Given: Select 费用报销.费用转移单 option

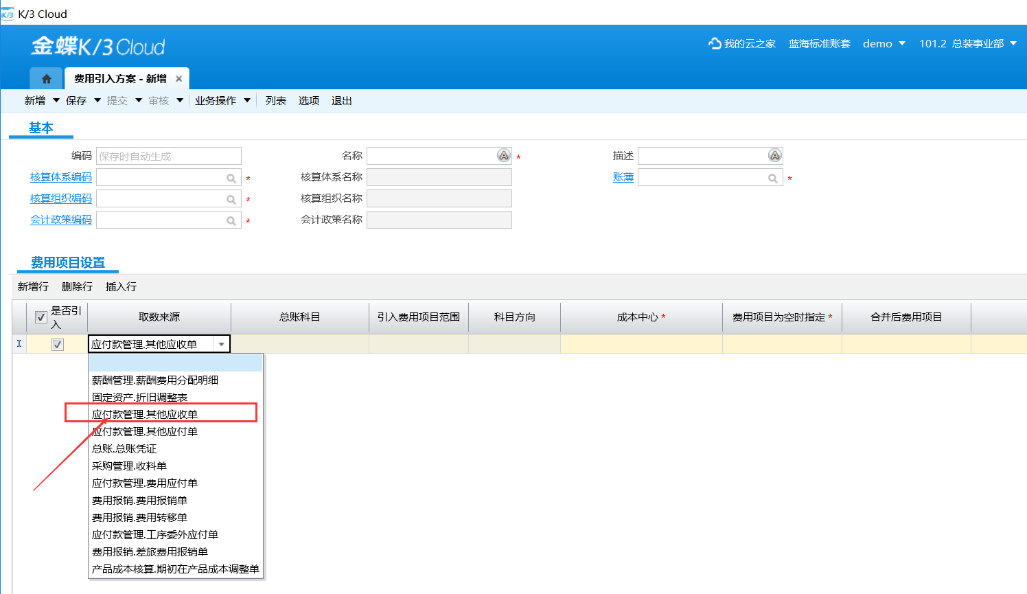Looking at the screenshot, I should pyautogui.click(x=176, y=517).
